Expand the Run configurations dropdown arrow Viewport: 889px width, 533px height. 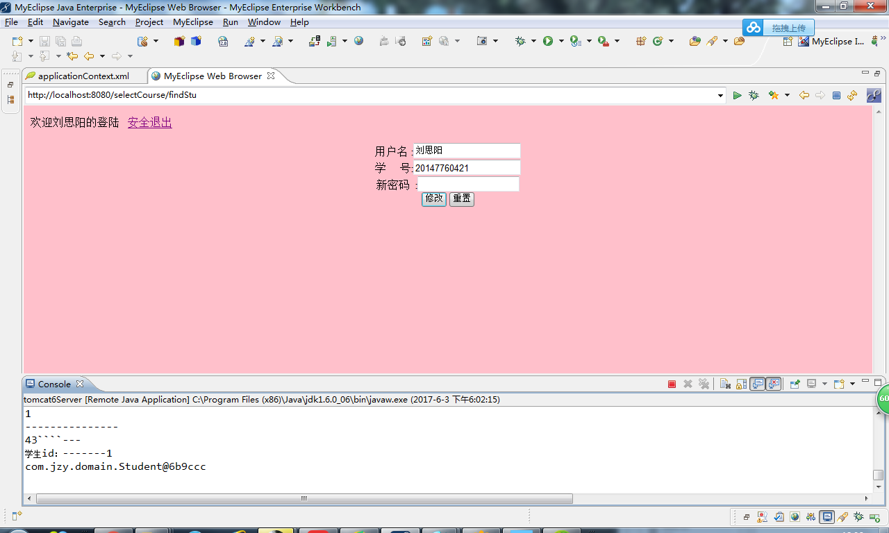(x=561, y=40)
